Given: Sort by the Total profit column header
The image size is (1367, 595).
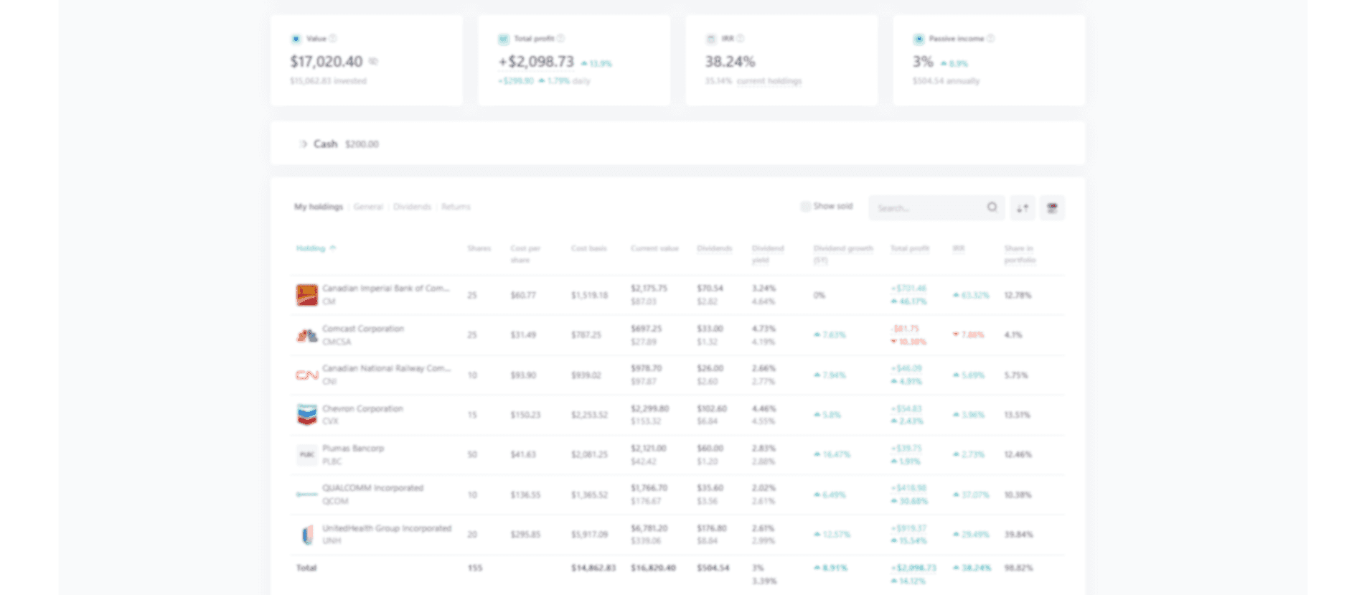Looking at the screenshot, I should (x=910, y=248).
